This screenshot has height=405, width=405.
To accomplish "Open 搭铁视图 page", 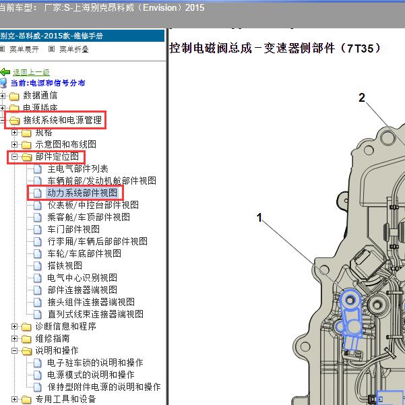I will [x=65, y=266].
